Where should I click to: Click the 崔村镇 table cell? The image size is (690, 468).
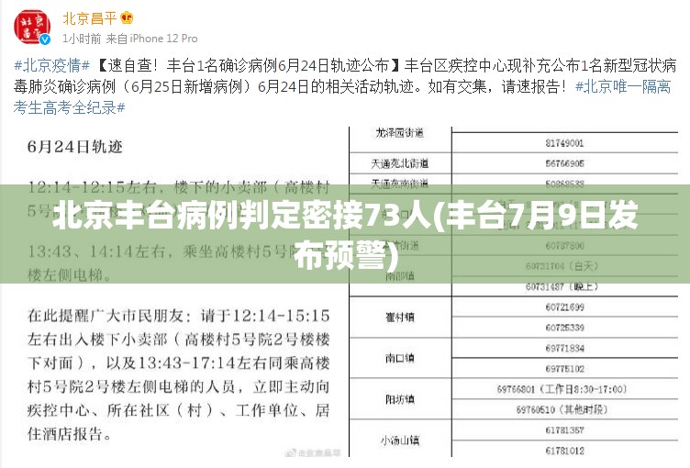click(399, 317)
